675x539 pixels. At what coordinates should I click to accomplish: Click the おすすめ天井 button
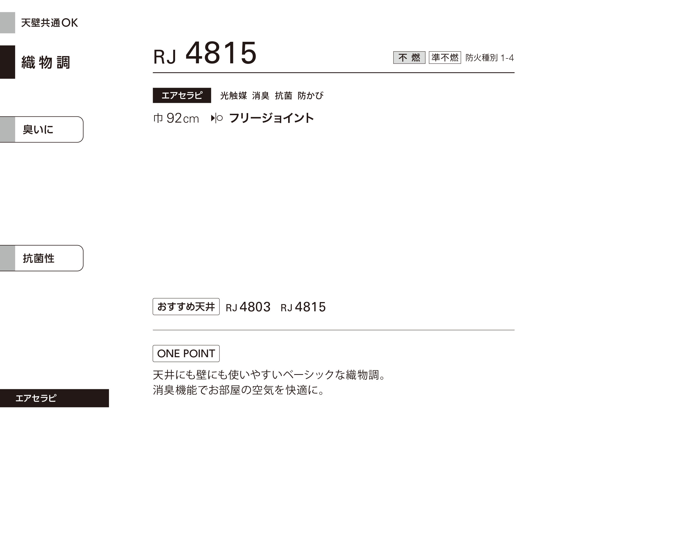point(186,307)
